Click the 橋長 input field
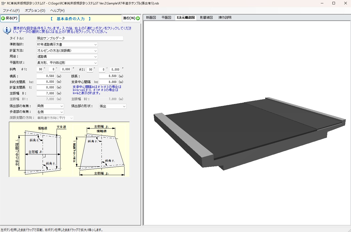Screen dimensions: 351x232 tap(45, 76)
